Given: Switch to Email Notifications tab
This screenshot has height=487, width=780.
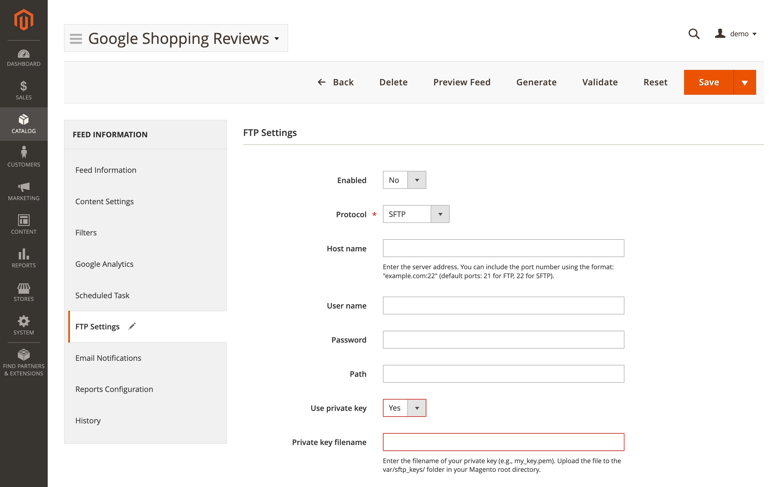Looking at the screenshot, I should point(108,358).
